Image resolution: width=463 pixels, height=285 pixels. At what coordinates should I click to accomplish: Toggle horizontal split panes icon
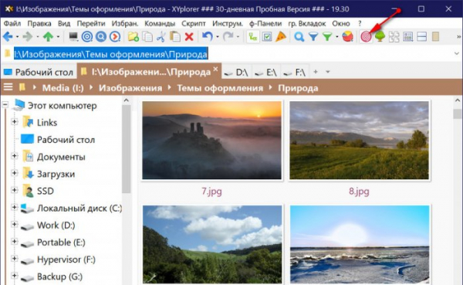421,36
